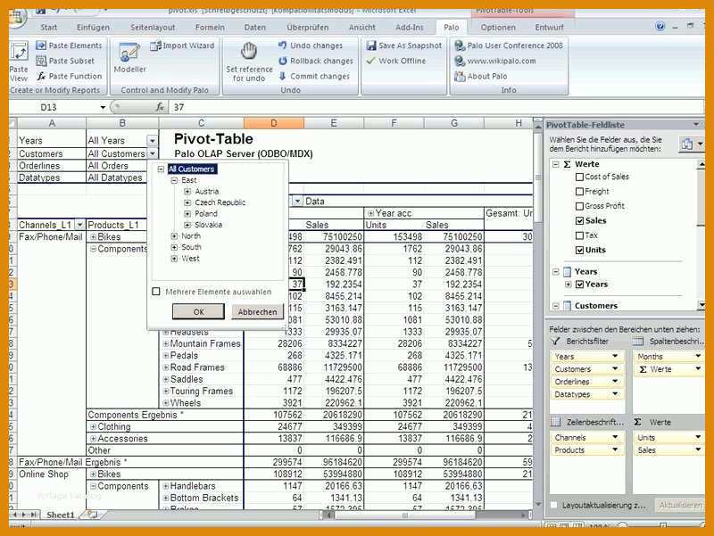
Task: Check Mehrere Elemente auswählen checkbox
Action: (x=156, y=292)
